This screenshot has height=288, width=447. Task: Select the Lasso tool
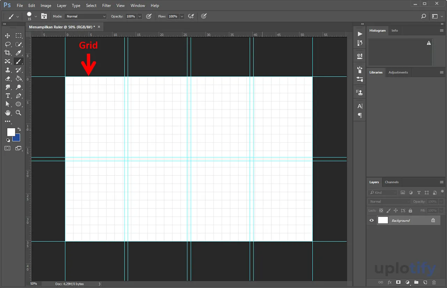coord(7,44)
